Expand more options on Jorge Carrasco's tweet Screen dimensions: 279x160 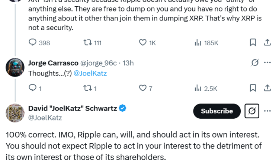[267, 63]
